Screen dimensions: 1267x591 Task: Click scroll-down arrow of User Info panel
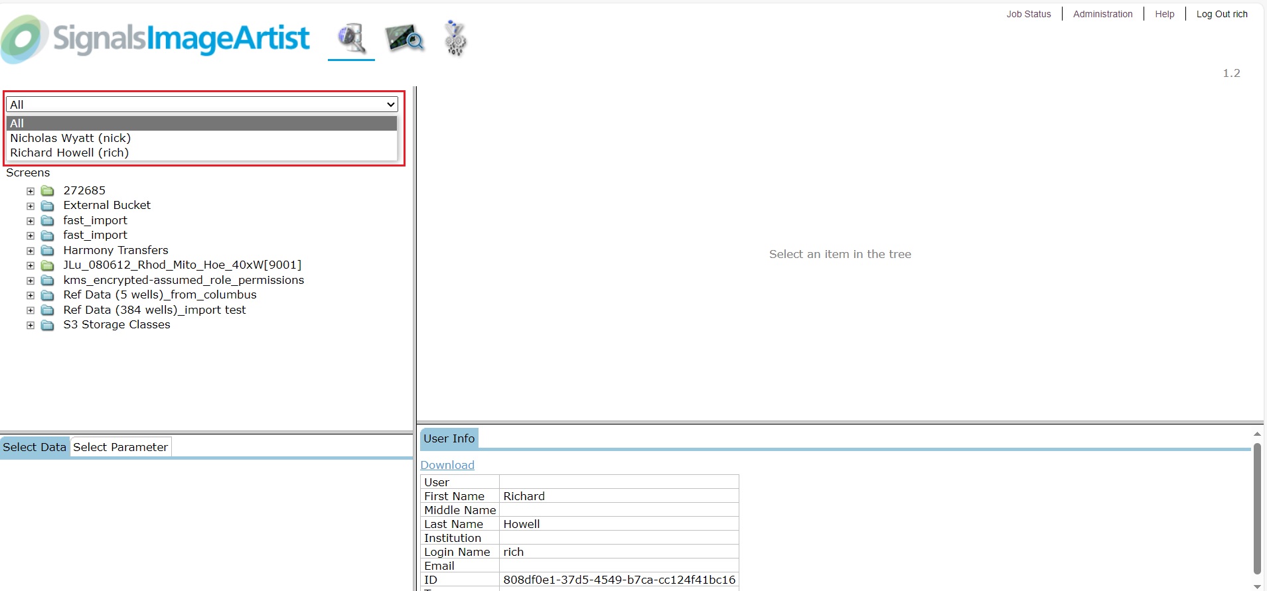1257,586
